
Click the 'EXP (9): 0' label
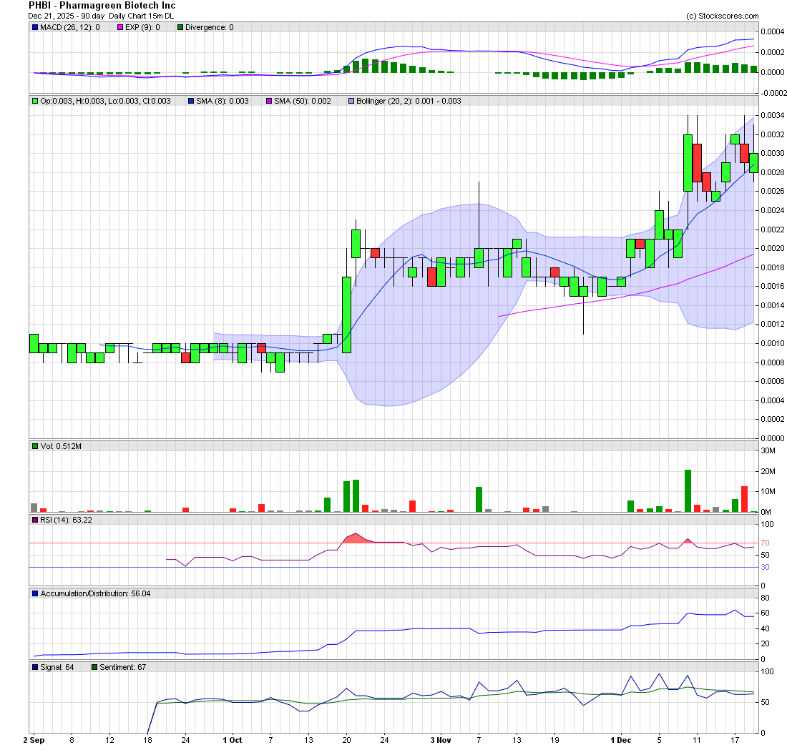click(142, 28)
